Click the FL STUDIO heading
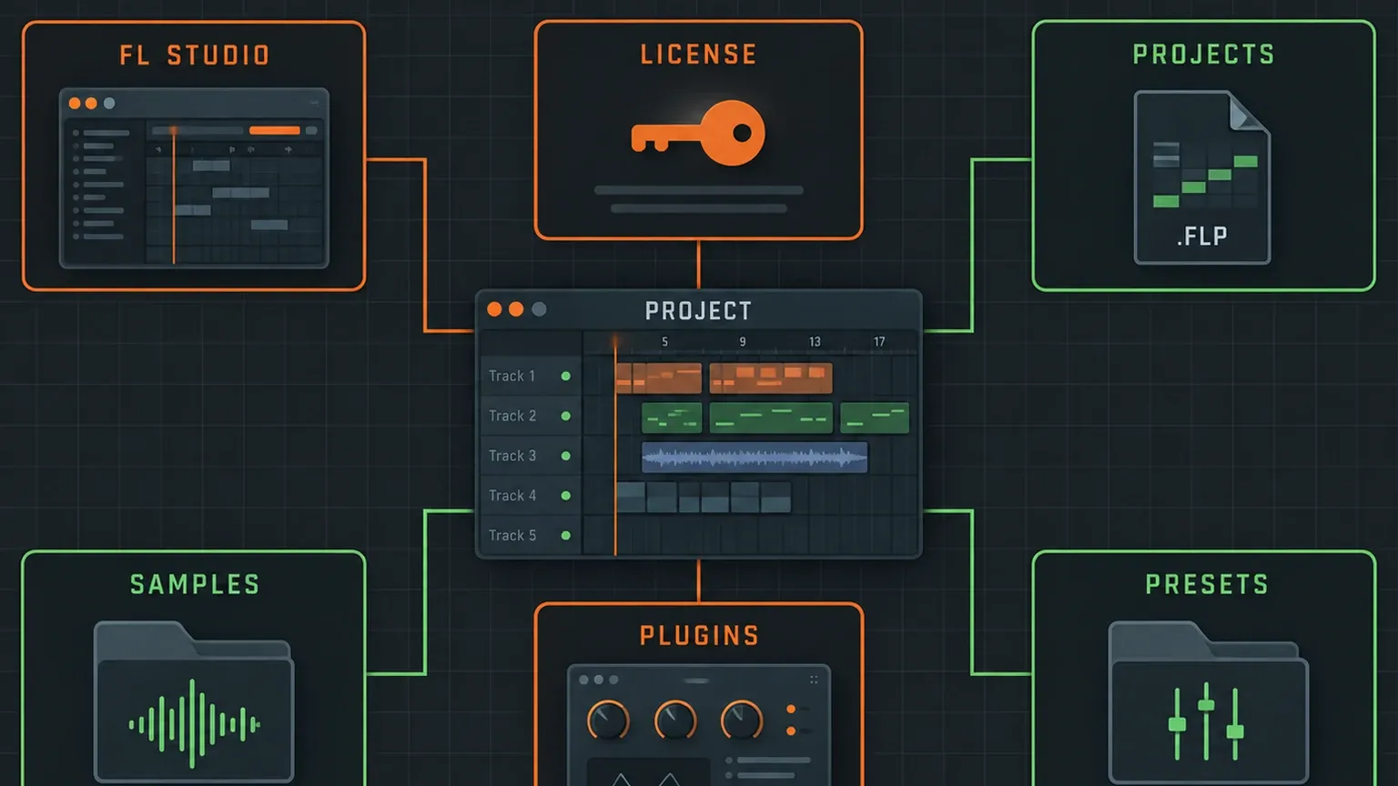Viewport: 1398px width, 786px height. coord(195,55)
